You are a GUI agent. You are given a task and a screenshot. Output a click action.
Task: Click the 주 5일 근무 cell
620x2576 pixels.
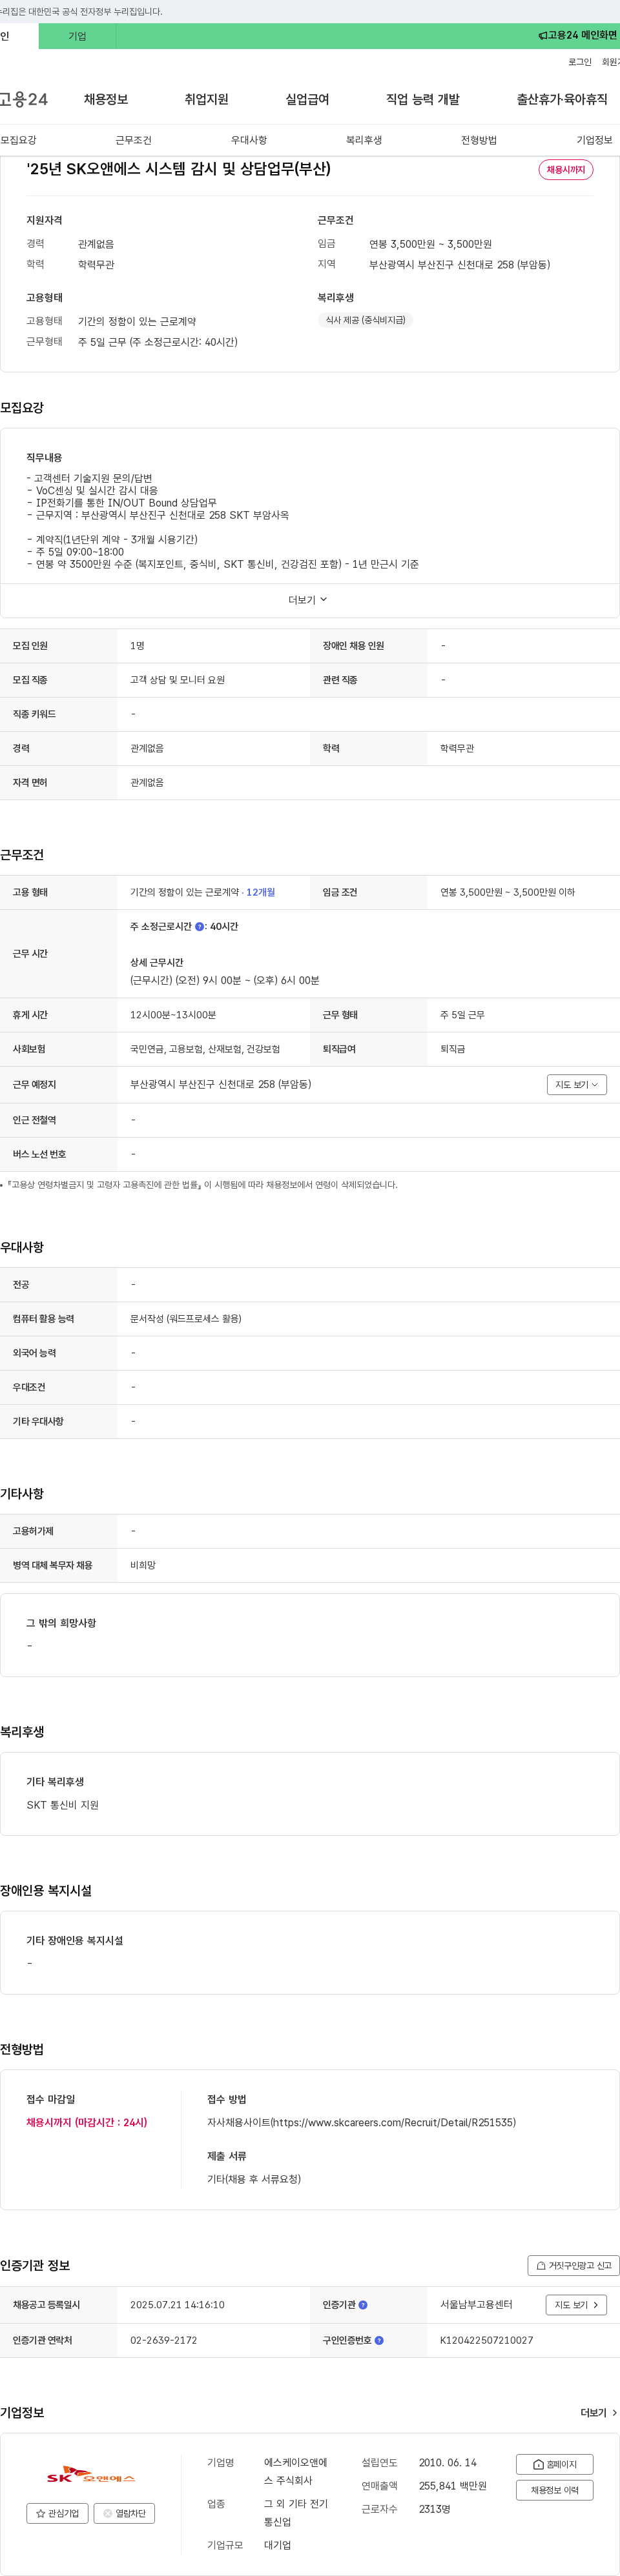pos(463,1015)
